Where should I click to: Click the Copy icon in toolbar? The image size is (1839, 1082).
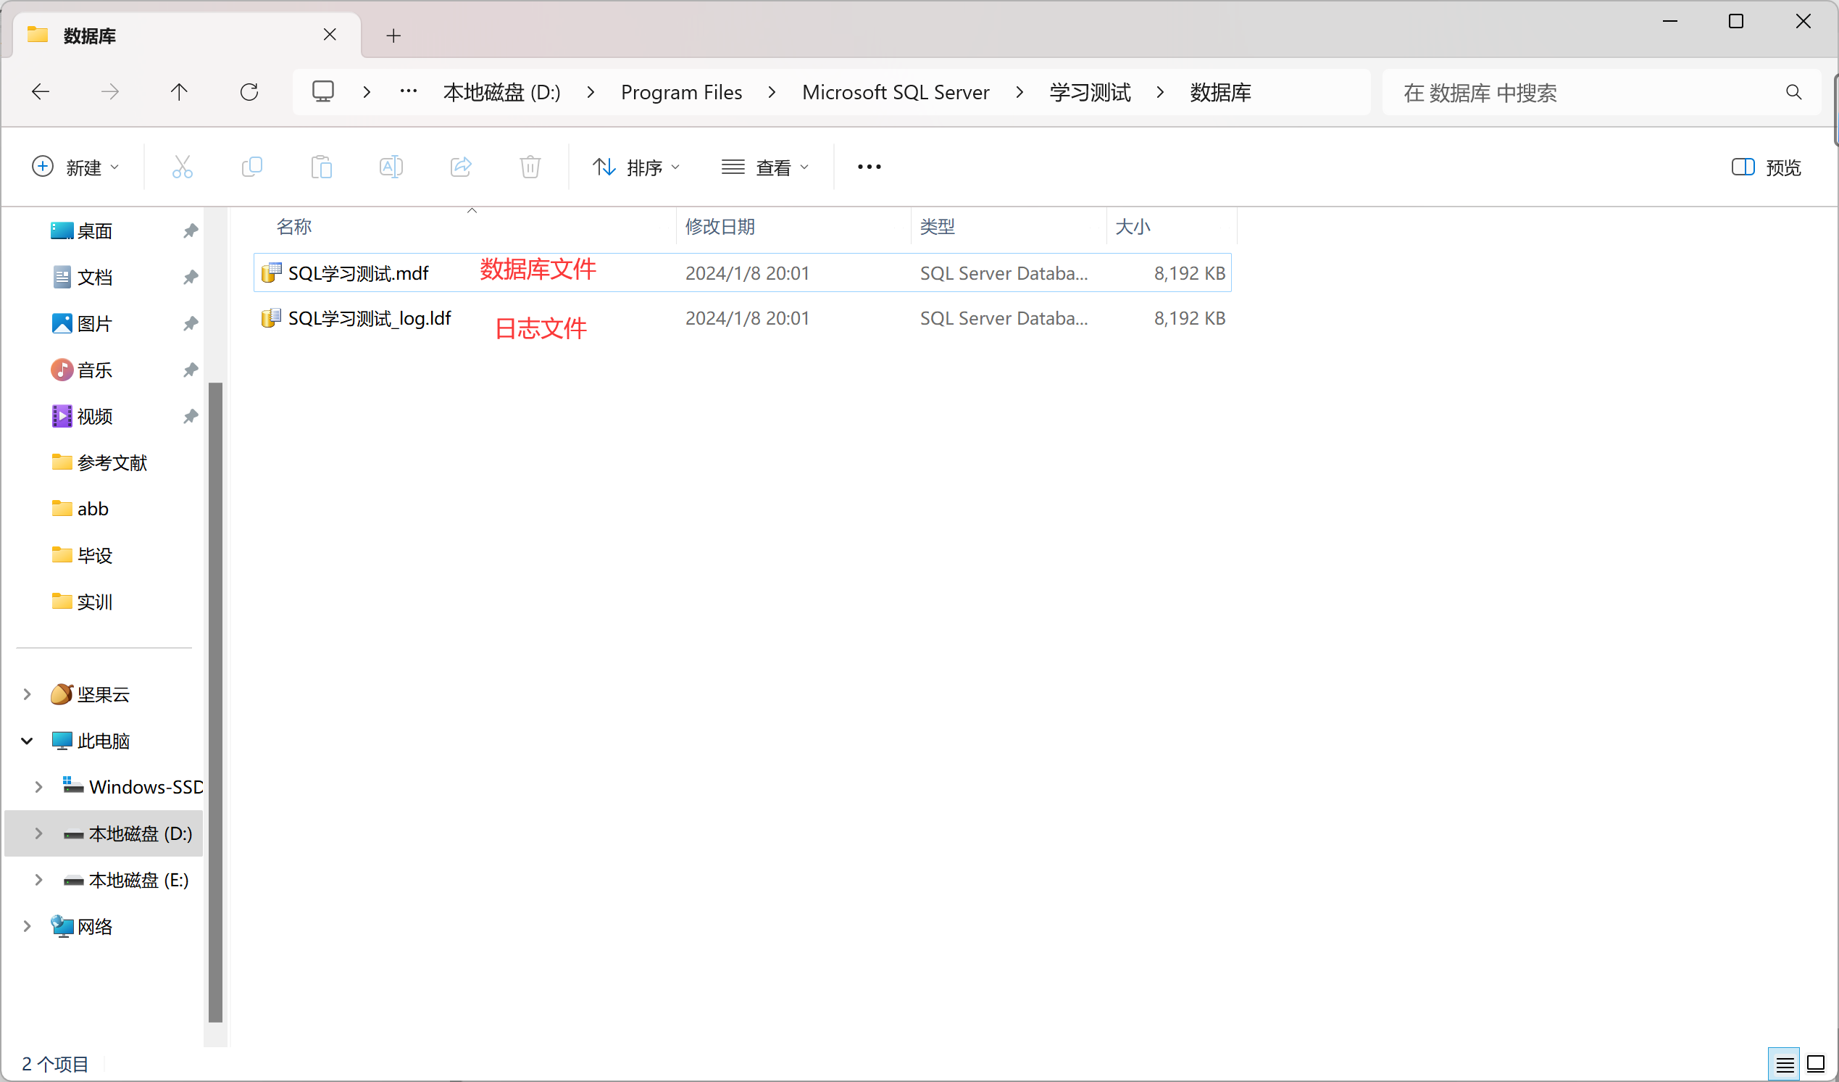point(251,167)
